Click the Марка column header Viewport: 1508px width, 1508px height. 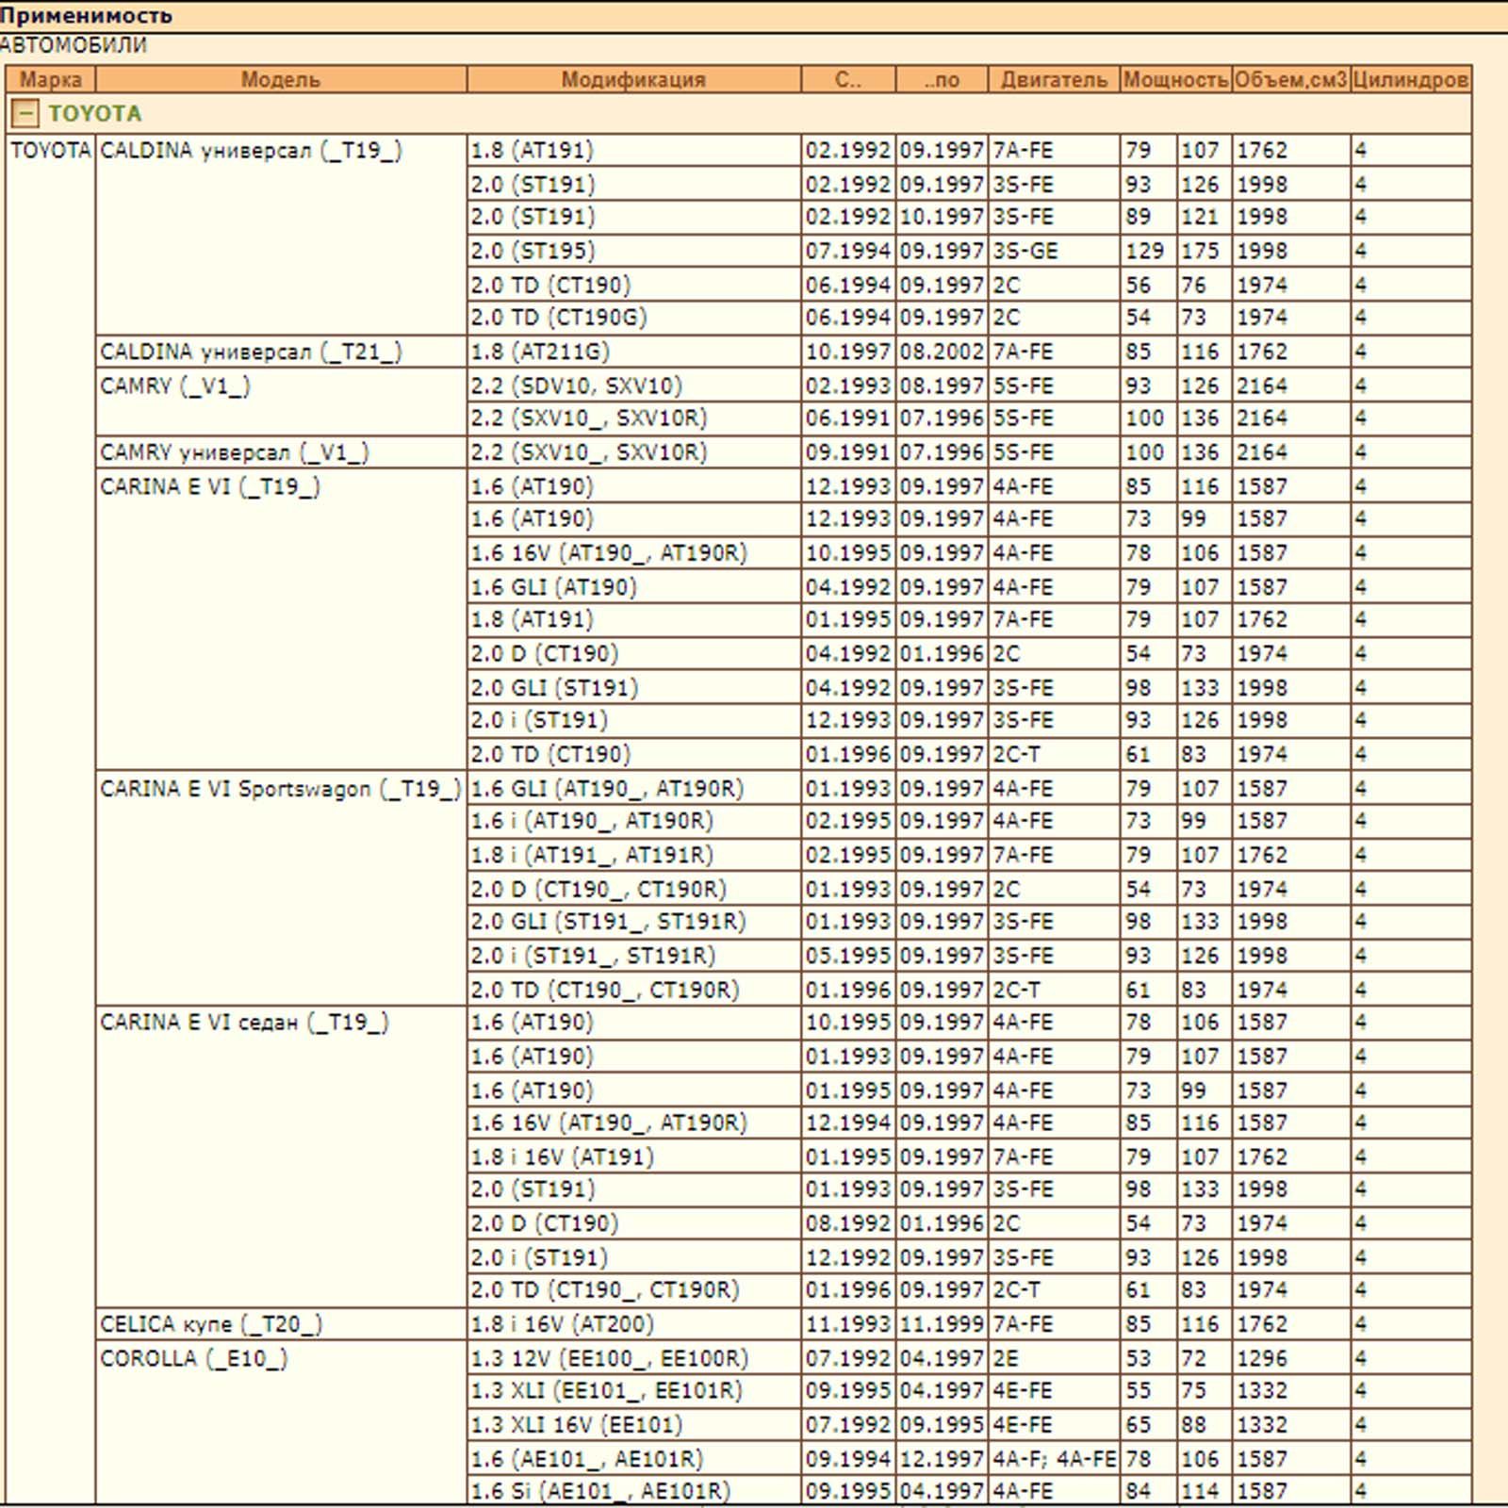click(51, 80)
